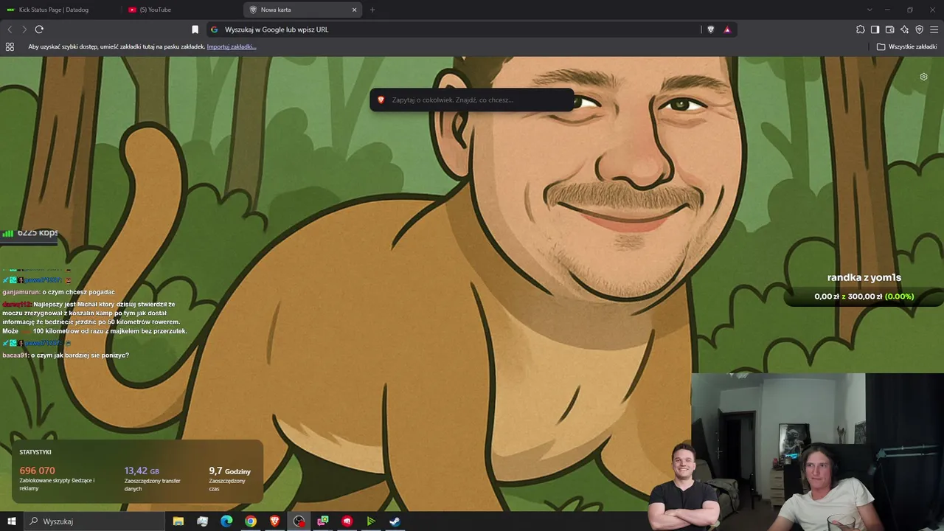The image size is (944, 531).
Task: Open the taskbar app next to File Explorer
Action: (203, 521)
